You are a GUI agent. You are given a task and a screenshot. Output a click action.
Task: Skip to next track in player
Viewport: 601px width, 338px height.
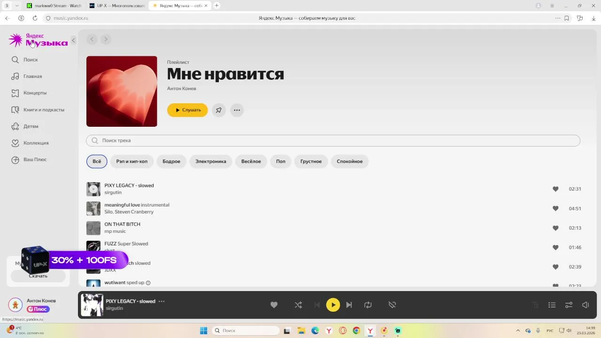click(x=349, y=305)
